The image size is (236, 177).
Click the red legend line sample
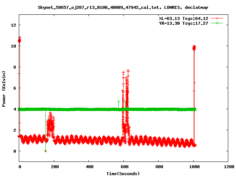(217, 18)
